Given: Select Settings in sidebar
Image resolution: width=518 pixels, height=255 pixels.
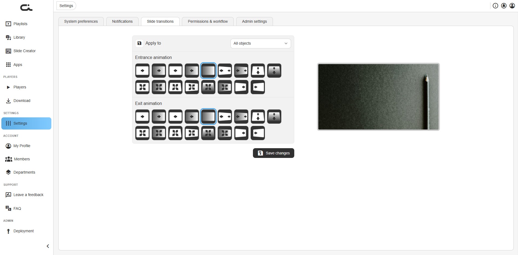Looking at the screenshot, I should tap(26, 123).
